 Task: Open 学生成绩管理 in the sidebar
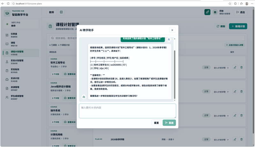tap(21, 97)
